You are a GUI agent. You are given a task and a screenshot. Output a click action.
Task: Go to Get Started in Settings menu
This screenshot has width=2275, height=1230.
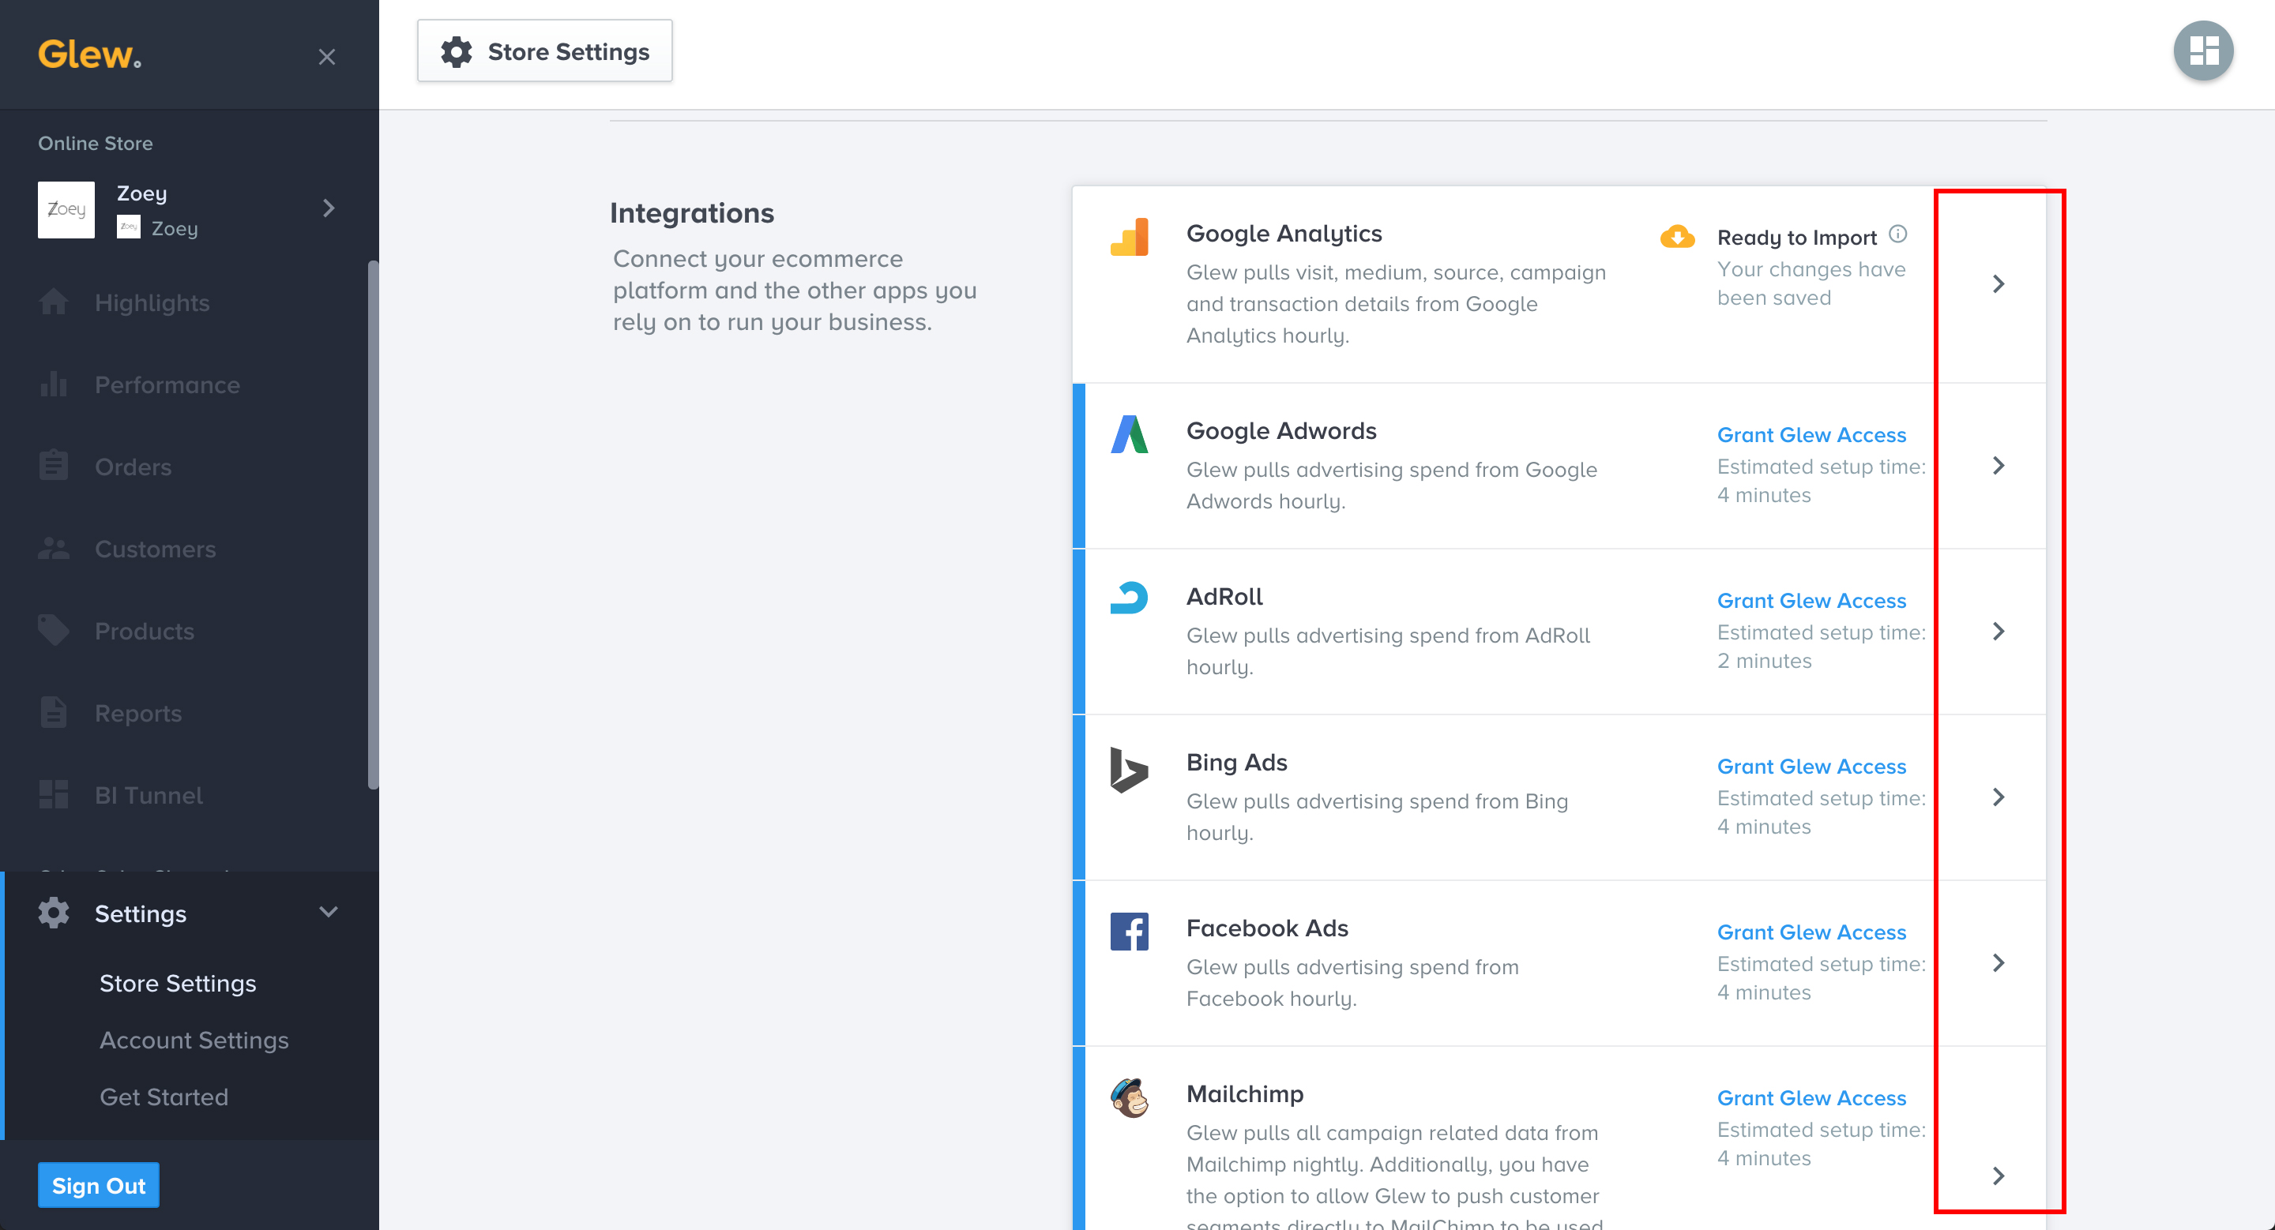pos(164,1097)
